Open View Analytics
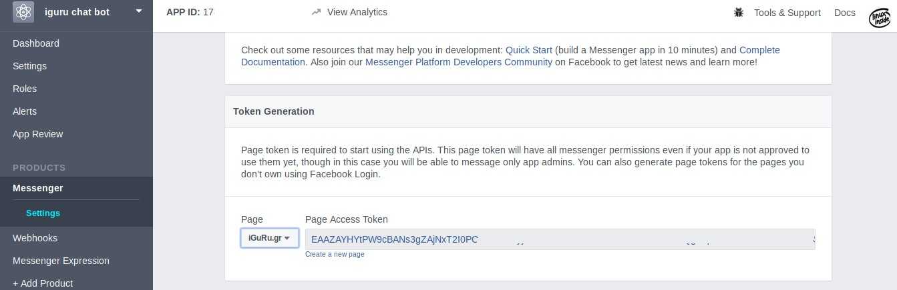 click(x=357, y=12)
